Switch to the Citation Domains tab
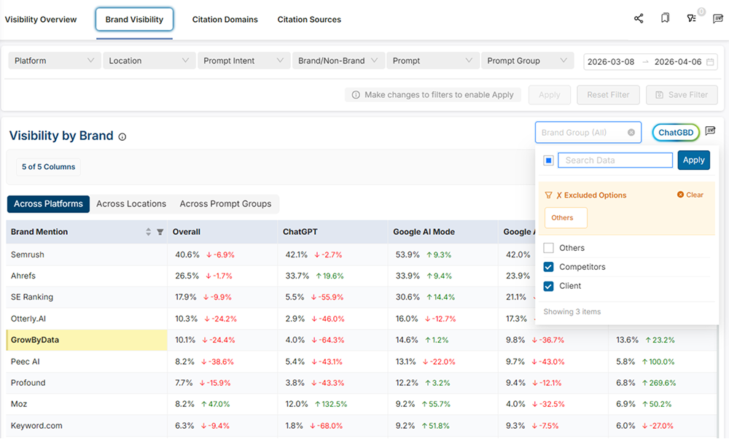 [x=225, y=20]
